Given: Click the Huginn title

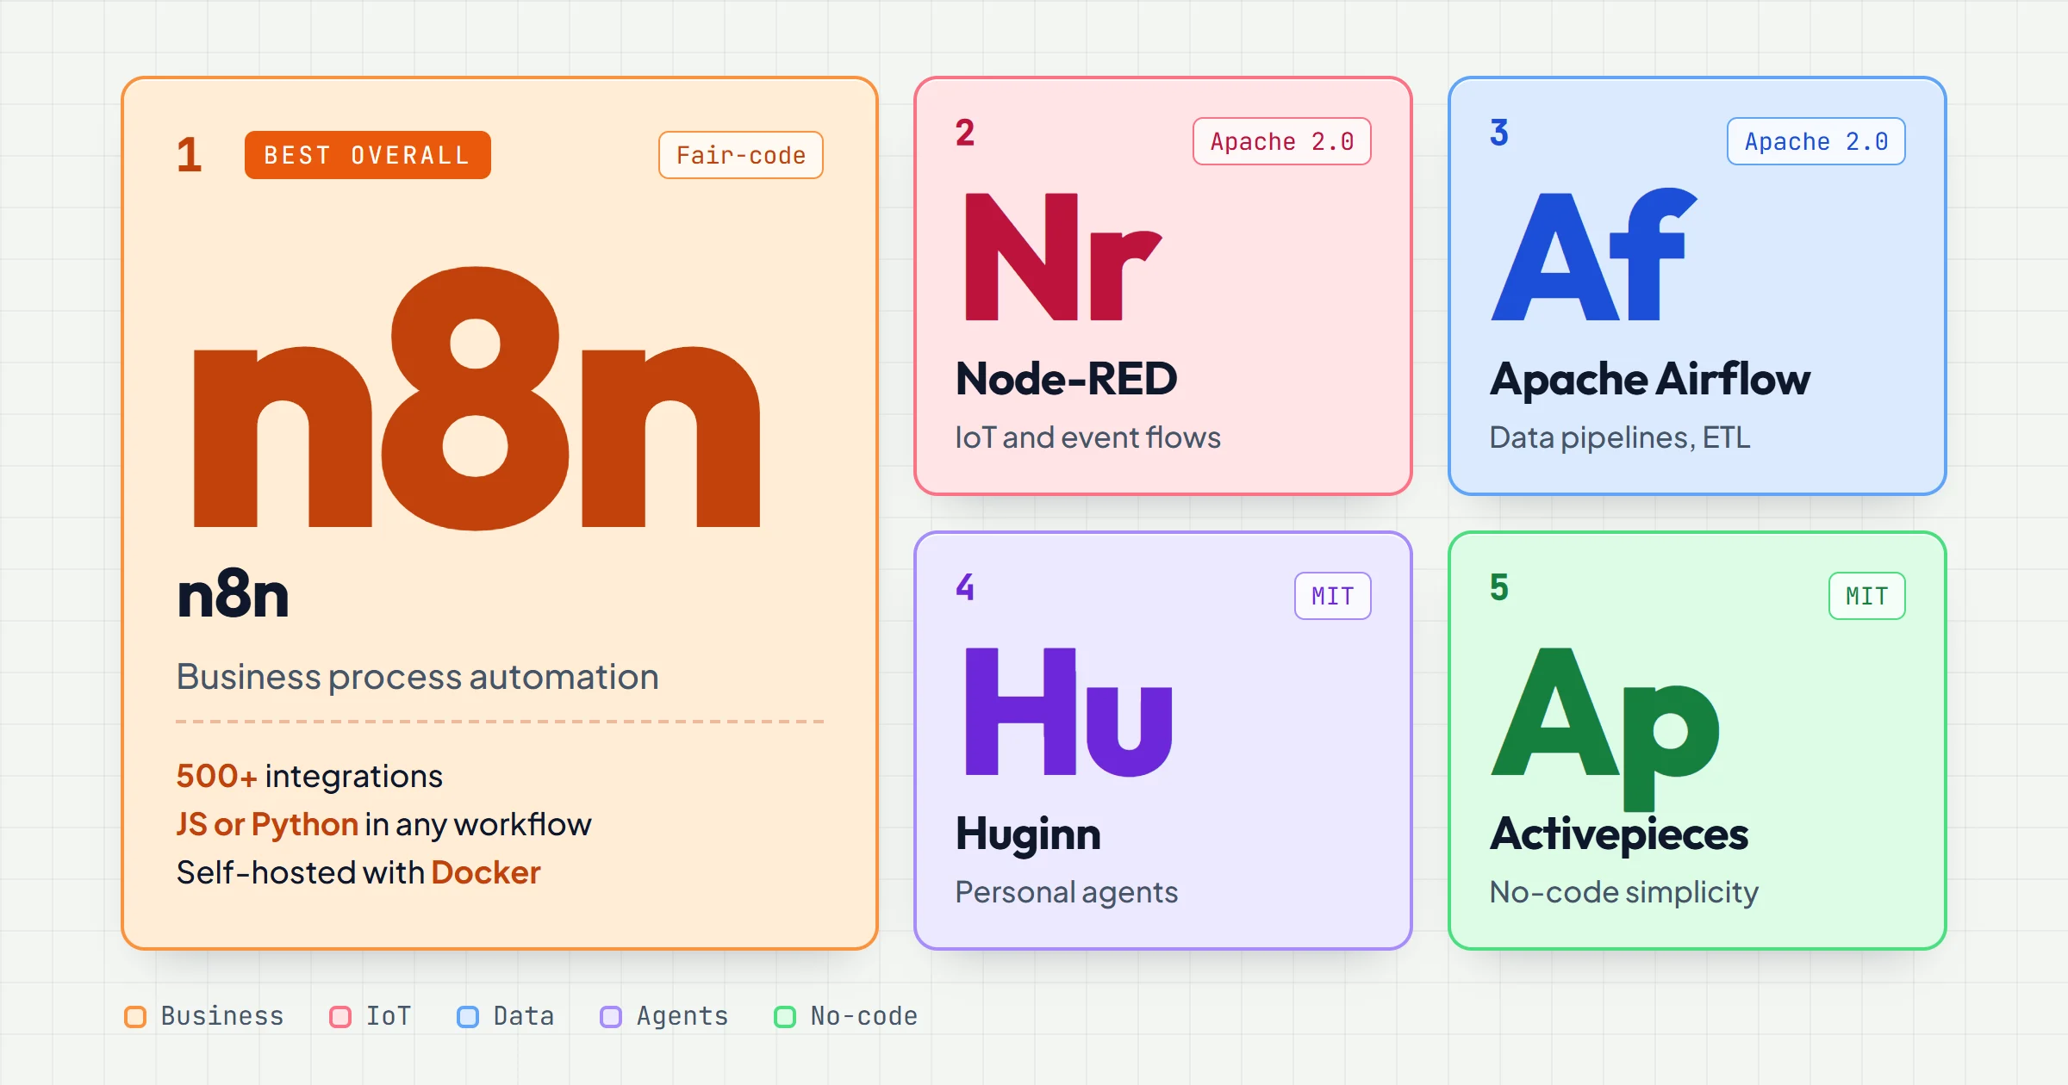Looking at the screenshot, I should tap(1028, 834).
